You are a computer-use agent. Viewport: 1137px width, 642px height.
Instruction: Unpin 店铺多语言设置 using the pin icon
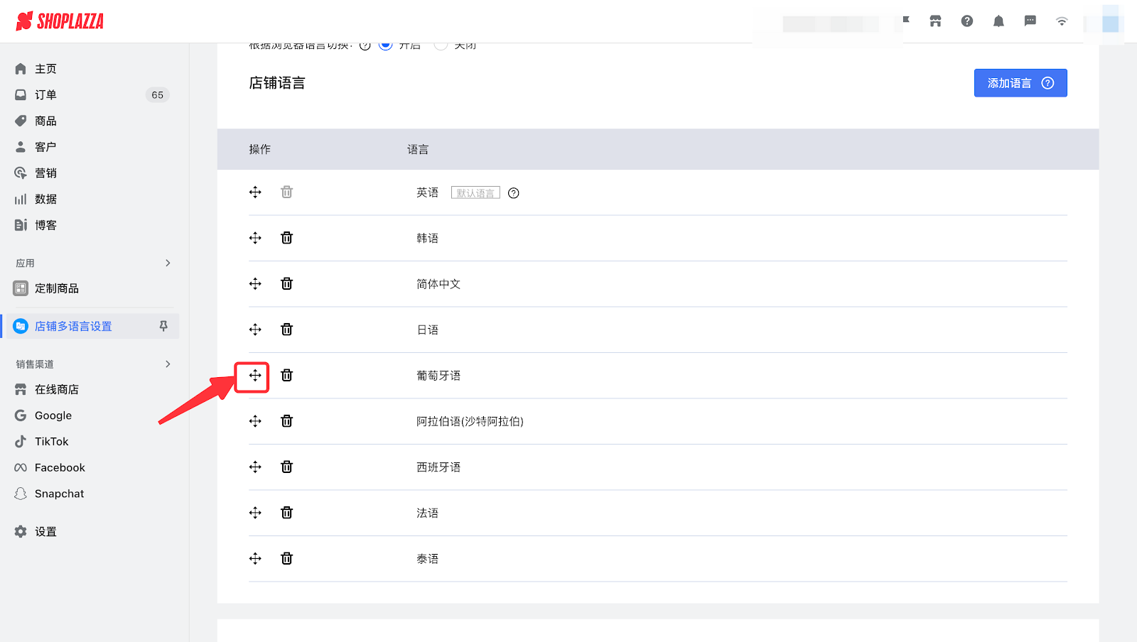[x=163, y=325]
